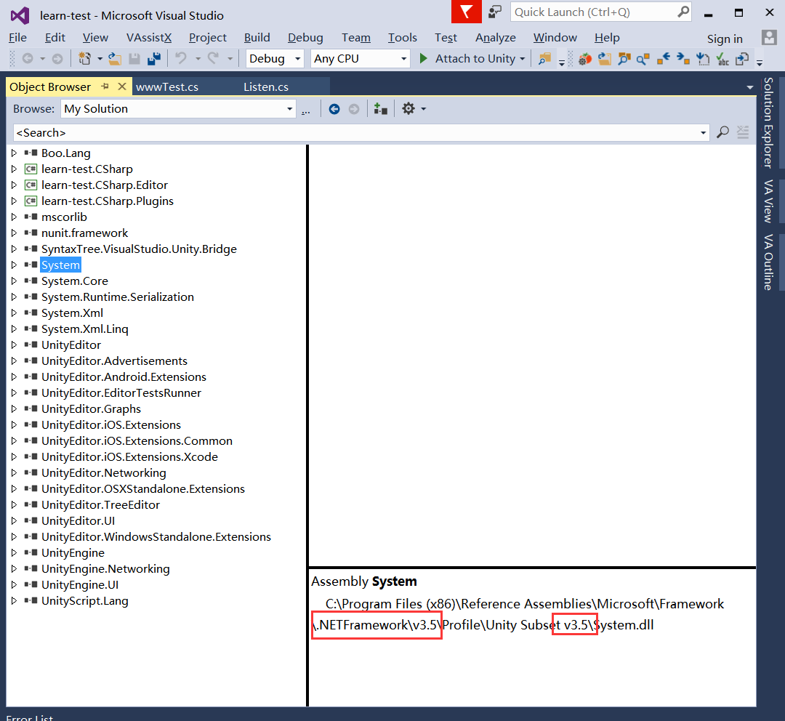Select UnityEditor.Graphs in the tree

pyautogui.click(x=91, y=408)
